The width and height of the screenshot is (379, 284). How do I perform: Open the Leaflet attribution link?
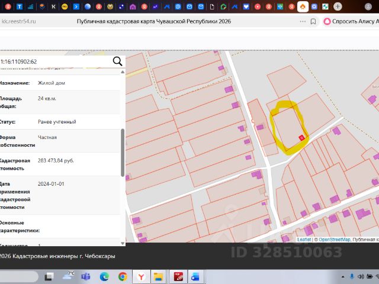(304, 240)
